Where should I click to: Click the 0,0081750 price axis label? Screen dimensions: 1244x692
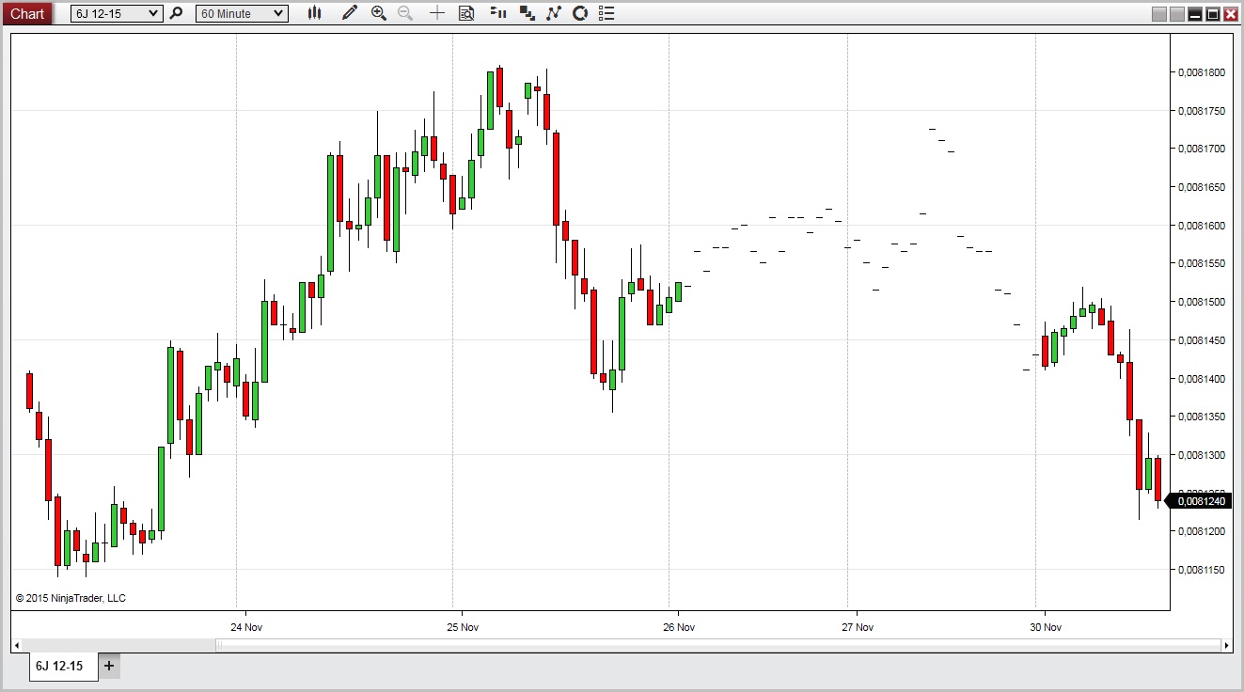coord(1200,111)
